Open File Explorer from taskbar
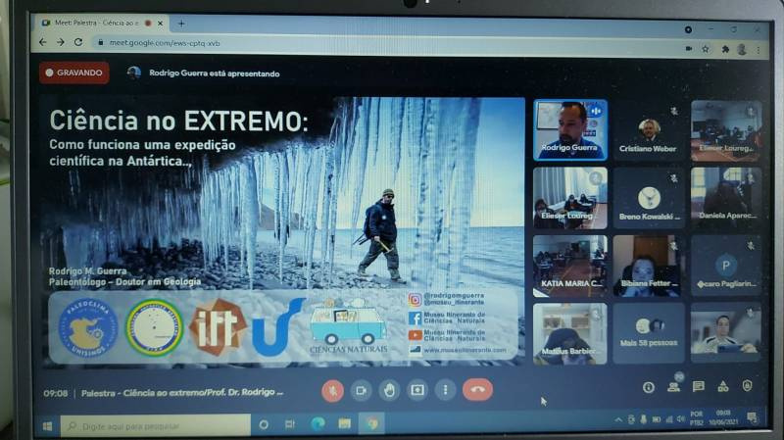Viewport: 784px width, 440px height. pos(345,424)
